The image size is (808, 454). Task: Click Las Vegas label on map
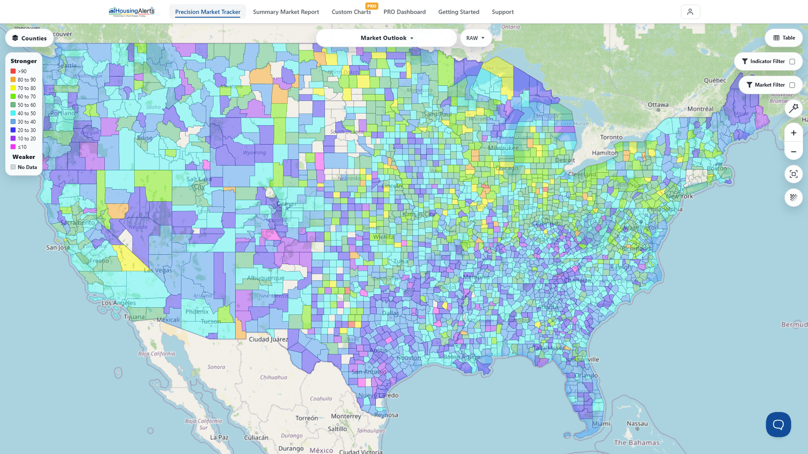[x=158, y=270]
